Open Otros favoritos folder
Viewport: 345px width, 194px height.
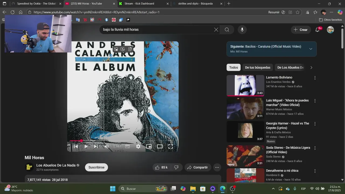pos(330,20)
